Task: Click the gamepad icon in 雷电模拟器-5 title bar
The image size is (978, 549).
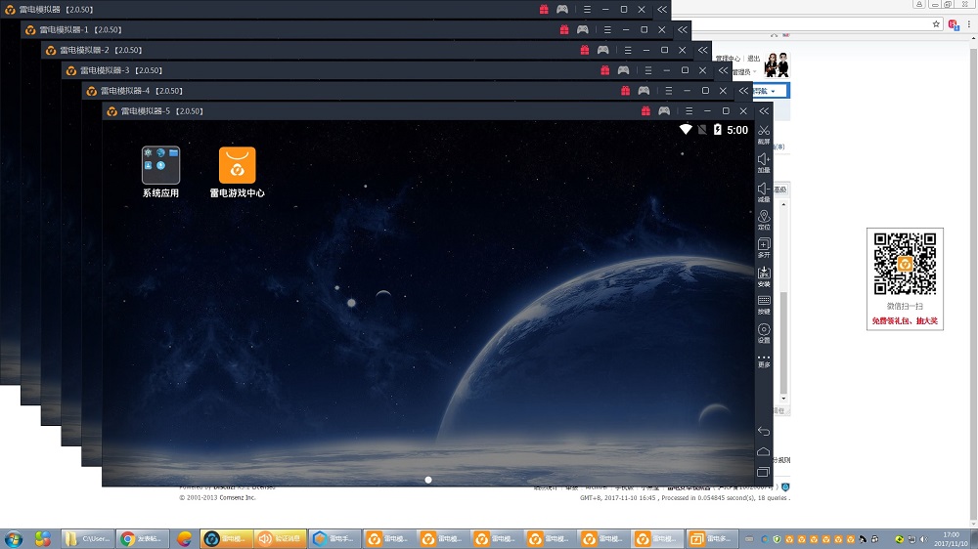Action: click(x=664, y=111)
